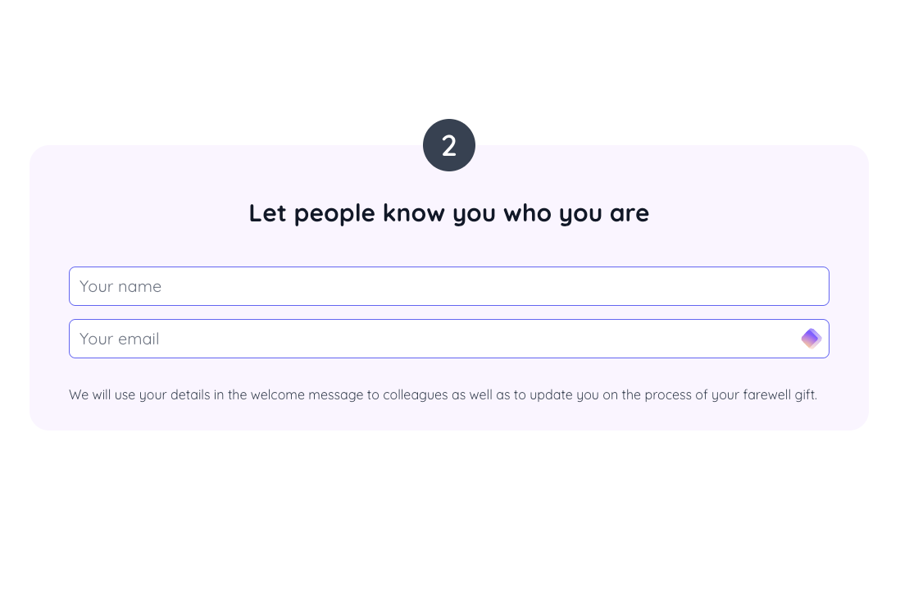This screenshot has height=597, width=900.
Task: Focus the Your name placeholder text
Action: point(120,286)
